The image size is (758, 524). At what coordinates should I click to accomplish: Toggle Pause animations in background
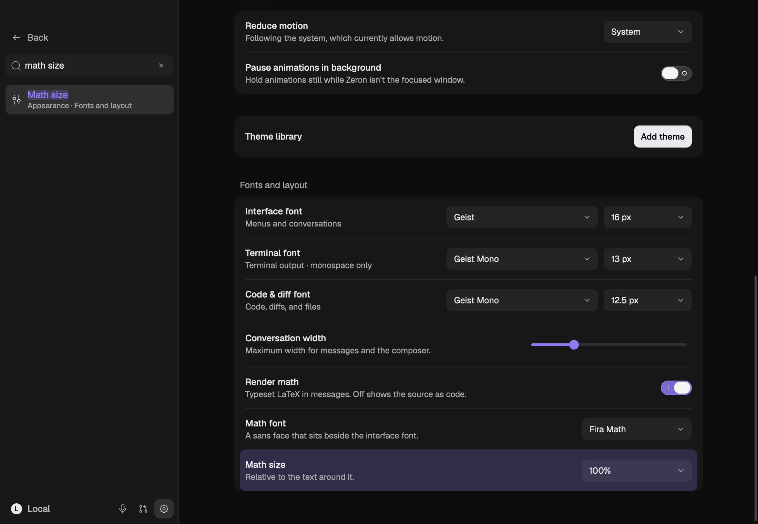pos(676,73)
